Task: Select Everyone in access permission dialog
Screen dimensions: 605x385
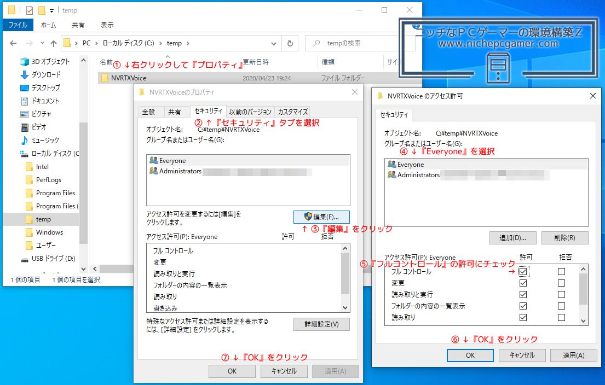Action: [x=486, y=165]
